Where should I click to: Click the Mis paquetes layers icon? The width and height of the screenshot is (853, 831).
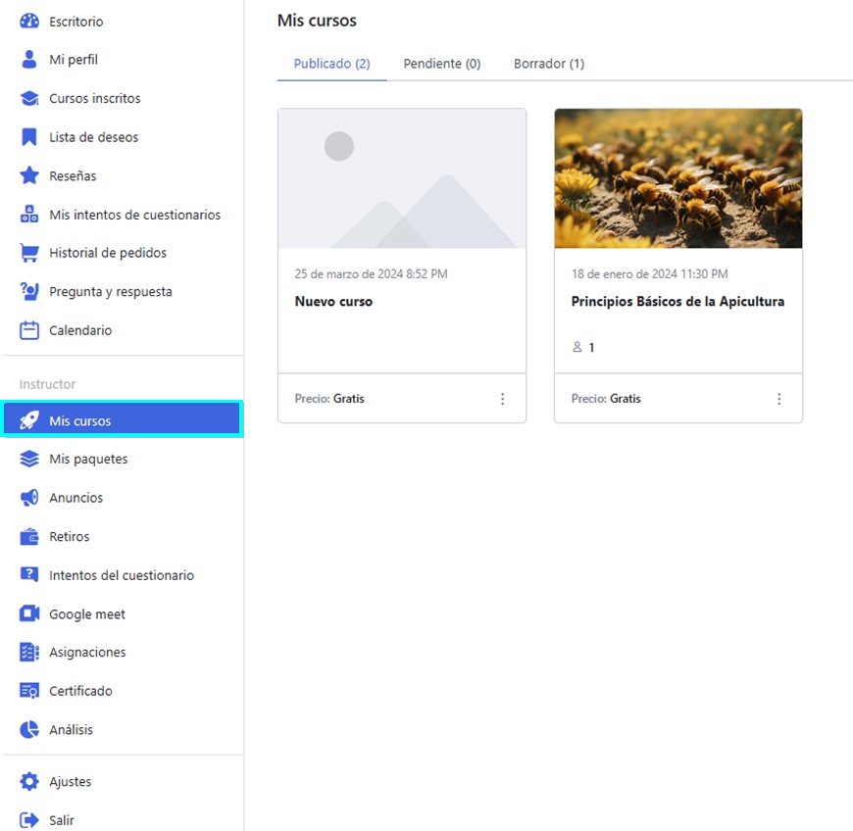(29, 459)
